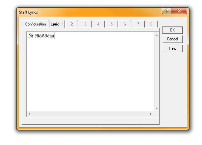Image resolution: width=202 pixels, height=145 pixels.
Task: Switch to the Configuration tab
Action: pyautogui.click(x=35, y=24)
